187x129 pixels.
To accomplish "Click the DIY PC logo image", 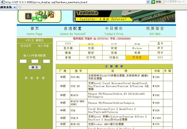I will [x=39, y=16].
